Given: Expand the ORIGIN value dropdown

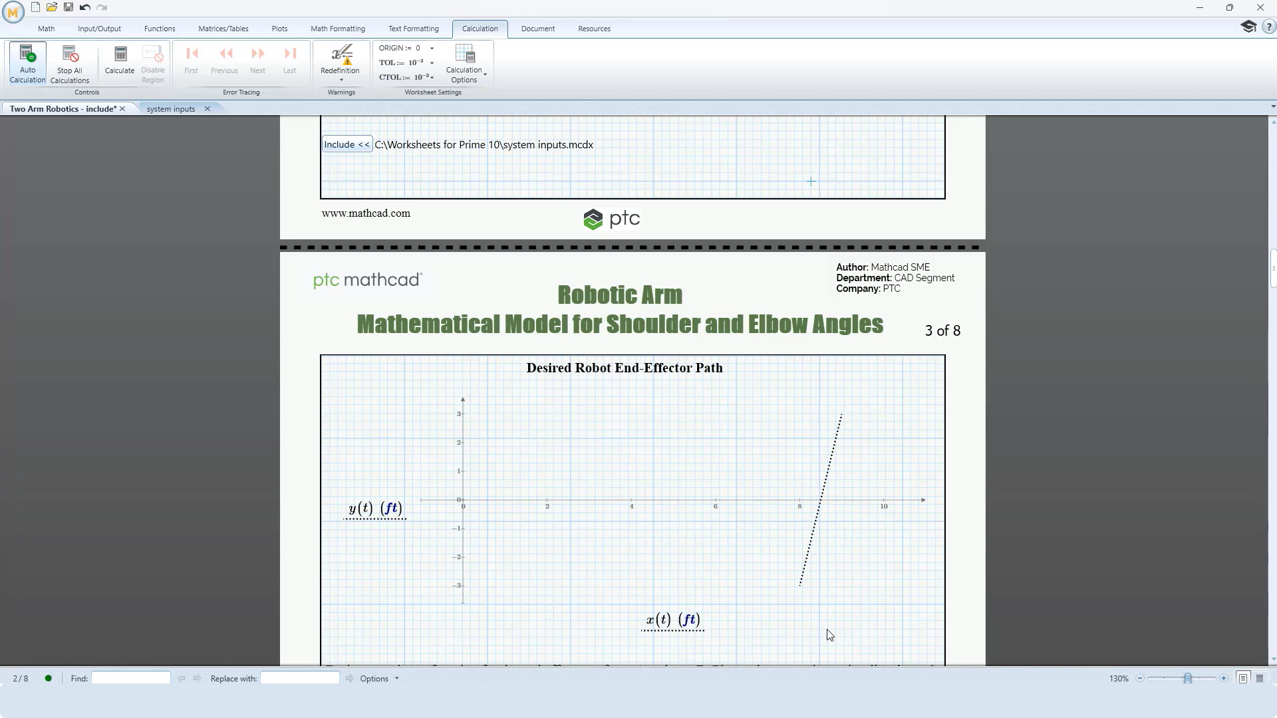Looking at the screenshot, I should coord(432,48).
